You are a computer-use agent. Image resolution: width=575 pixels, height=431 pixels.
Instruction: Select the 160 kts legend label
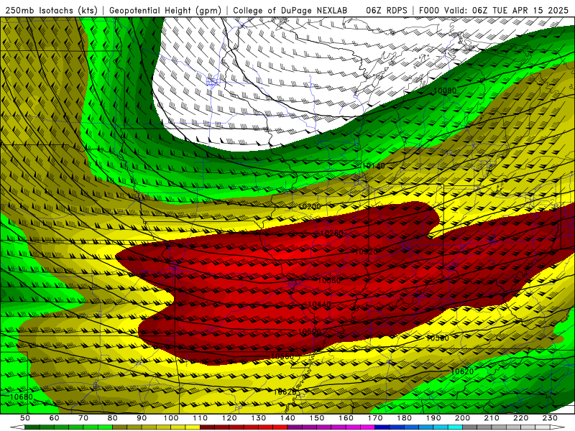[346, 418]
